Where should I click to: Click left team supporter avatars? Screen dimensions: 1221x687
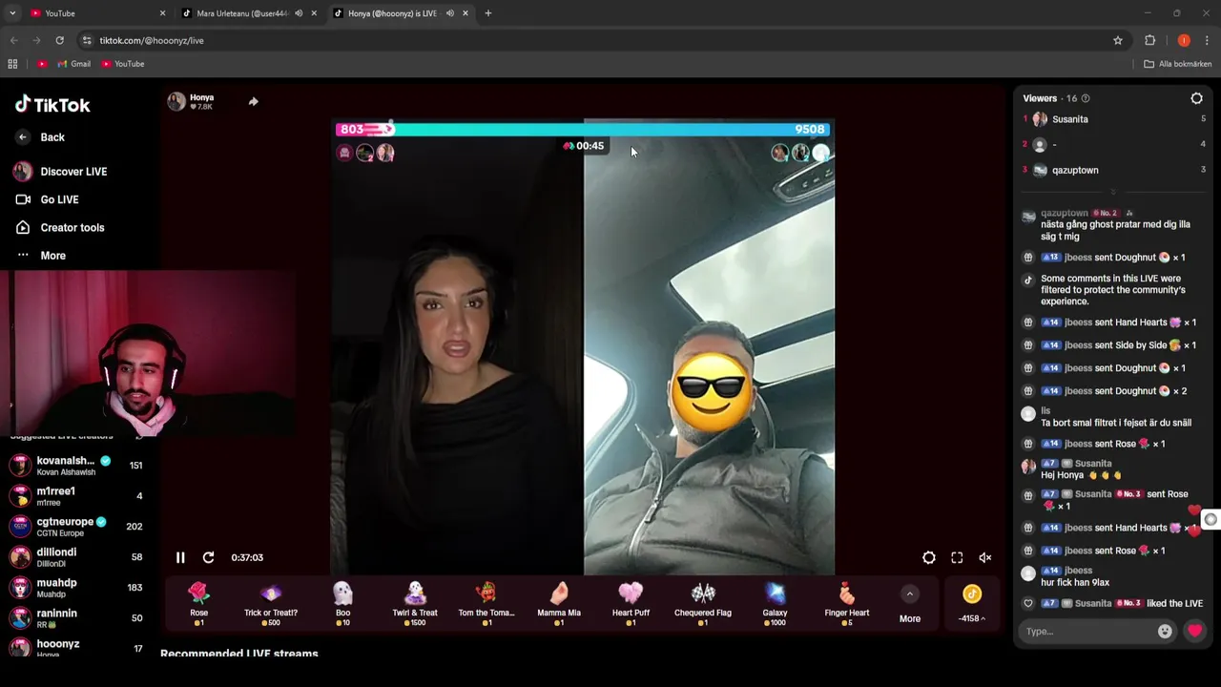[365, 153]
